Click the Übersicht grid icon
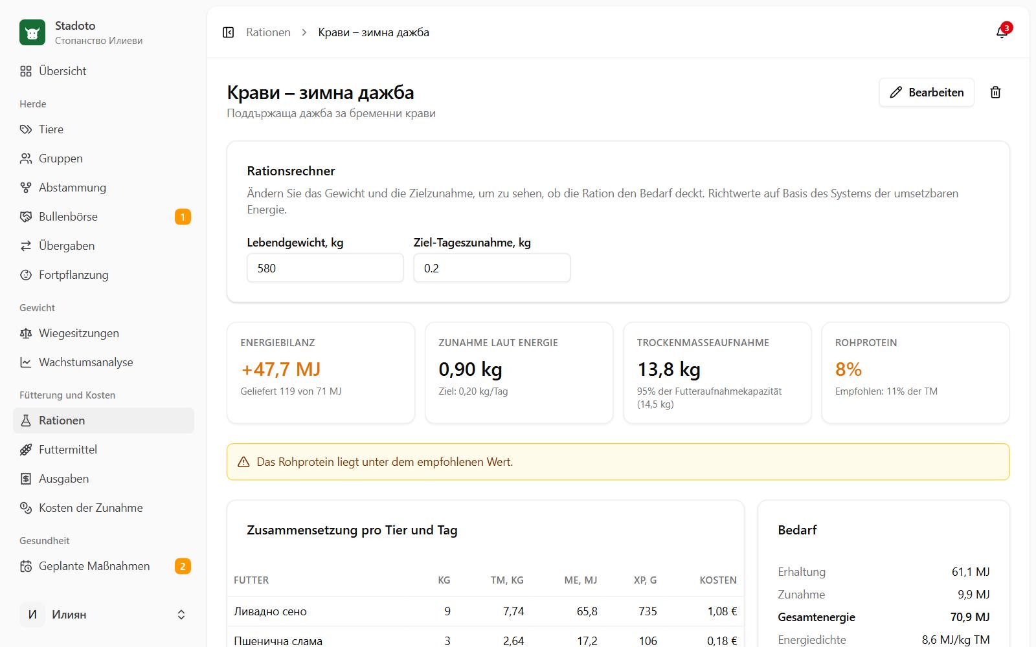 pos(26,71)
